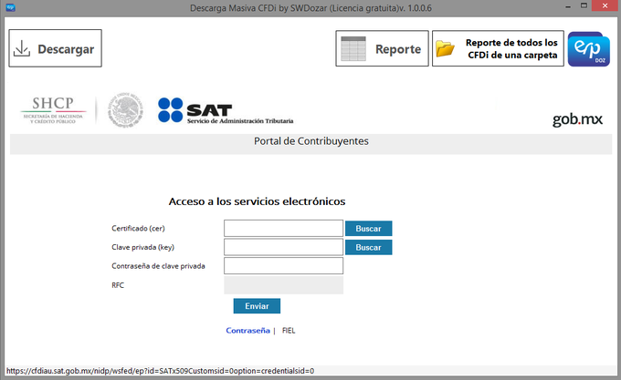Click the greyed RFC field
Screen dimensions: 621x380
click(x=284, y=285)
